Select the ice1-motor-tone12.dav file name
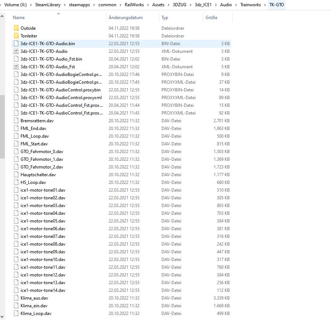The image size is (331, 326). (43, 275)
